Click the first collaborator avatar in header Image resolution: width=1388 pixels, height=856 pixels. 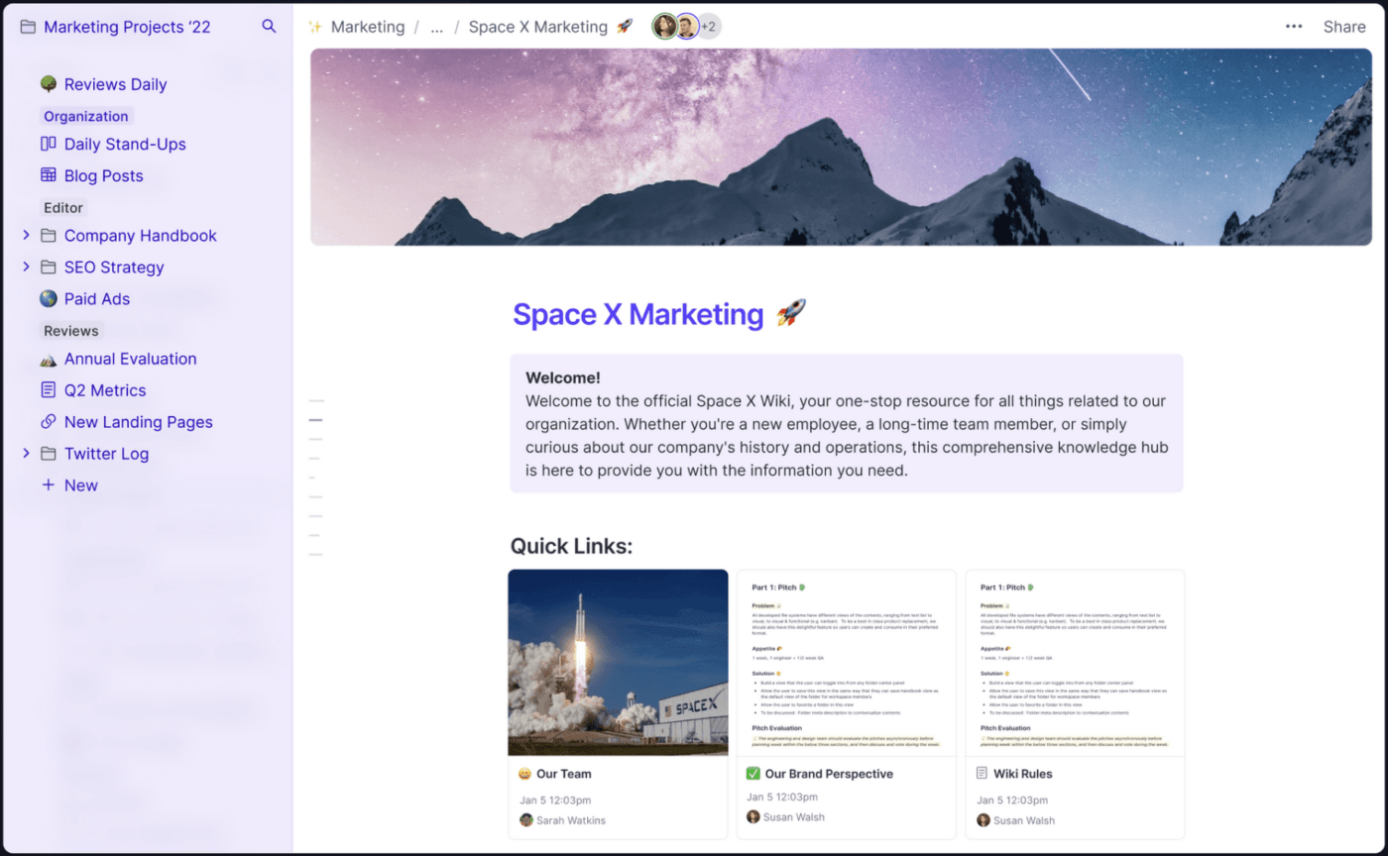click(x=664, y=27)
